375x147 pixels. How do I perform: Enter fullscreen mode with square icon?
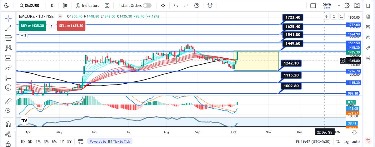313,5
